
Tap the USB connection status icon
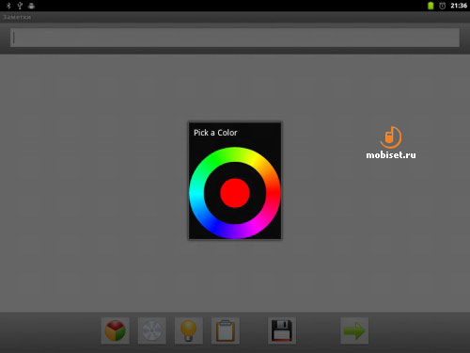[x=20, y=6]
